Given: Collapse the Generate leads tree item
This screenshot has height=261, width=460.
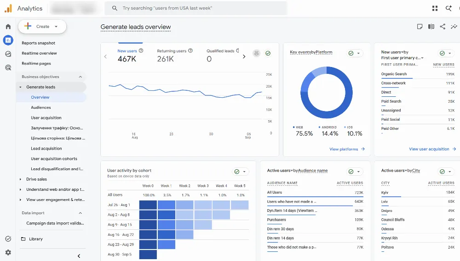Looking at the screenshot, I should [20, 87].
